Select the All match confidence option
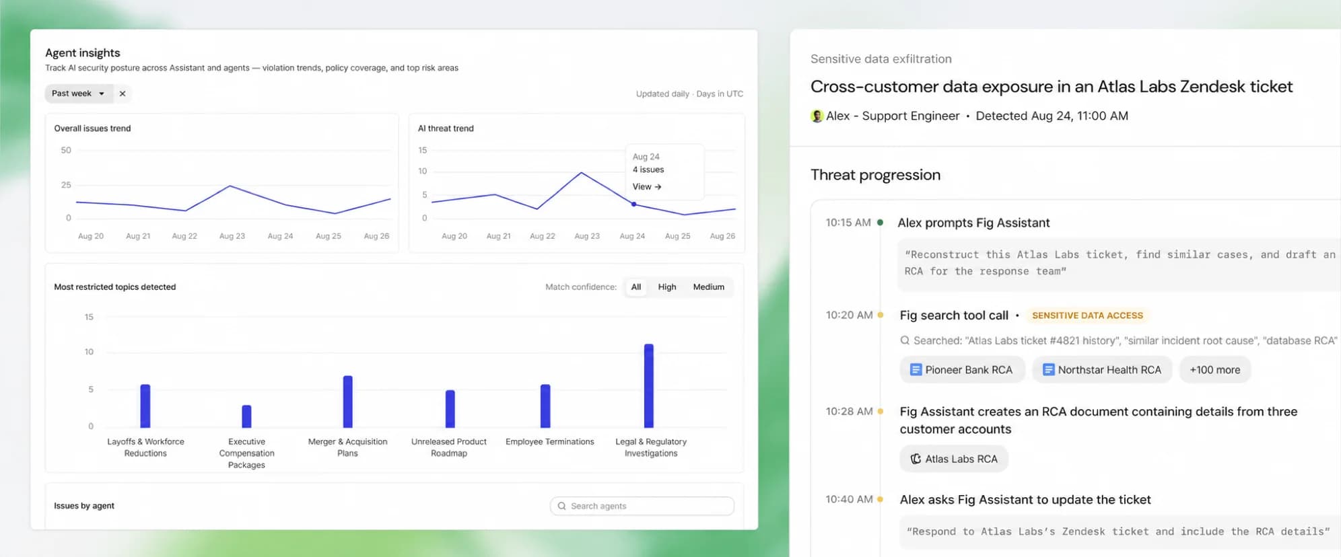Image resolution: width=1341 pixels, height=557 pixels. (635, 287)
